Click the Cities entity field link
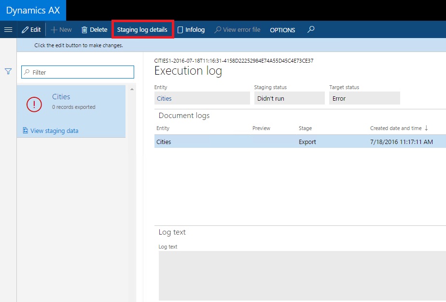 [165, 98]
